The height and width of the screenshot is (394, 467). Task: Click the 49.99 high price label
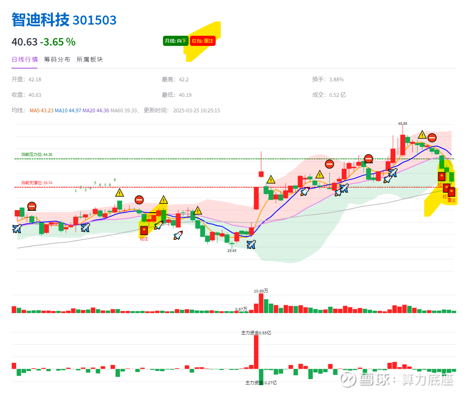(403, 123)
